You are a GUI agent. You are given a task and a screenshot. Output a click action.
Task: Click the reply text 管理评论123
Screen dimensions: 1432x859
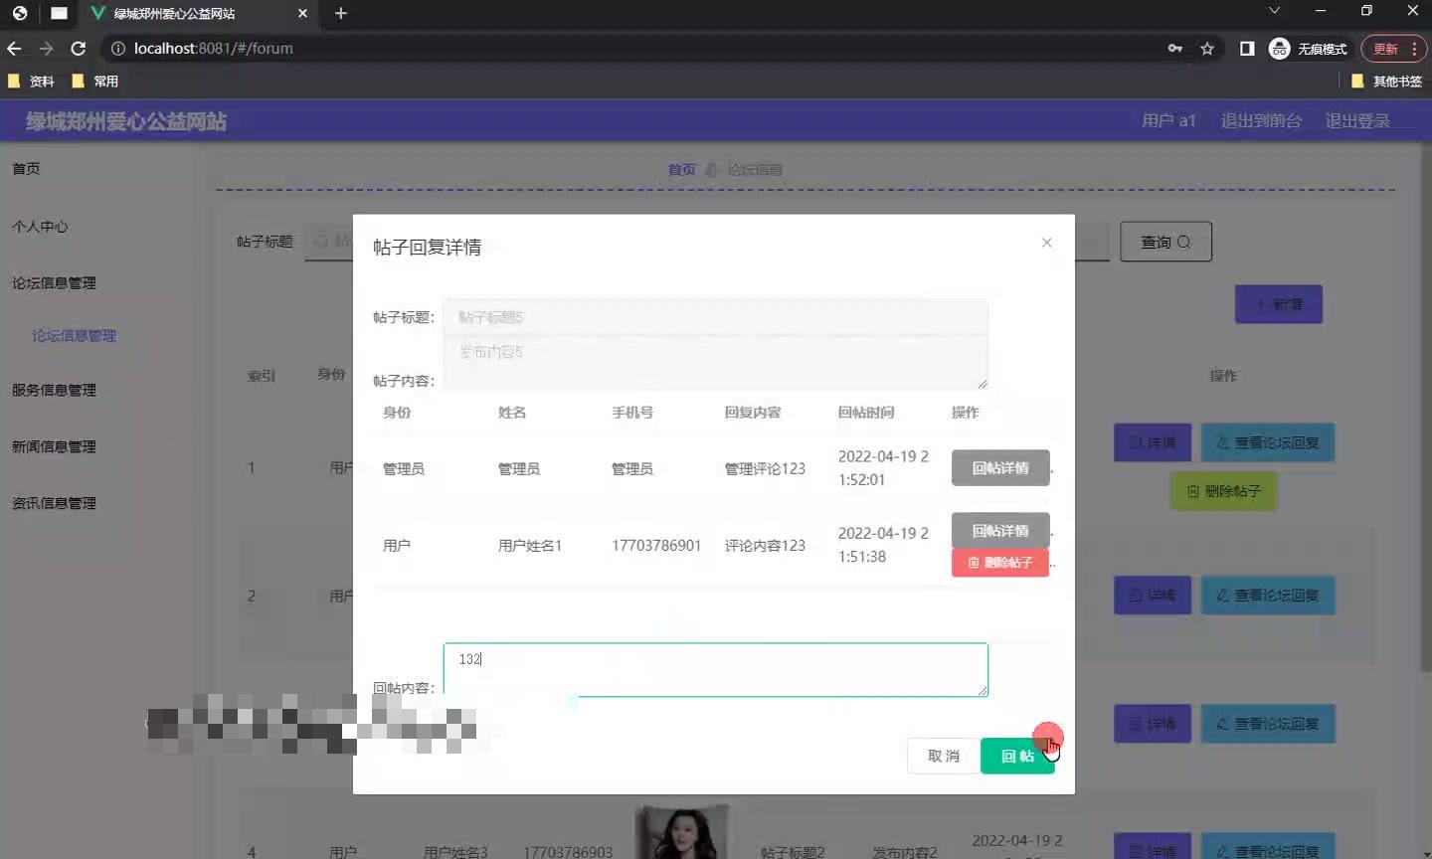click(765, 468)
